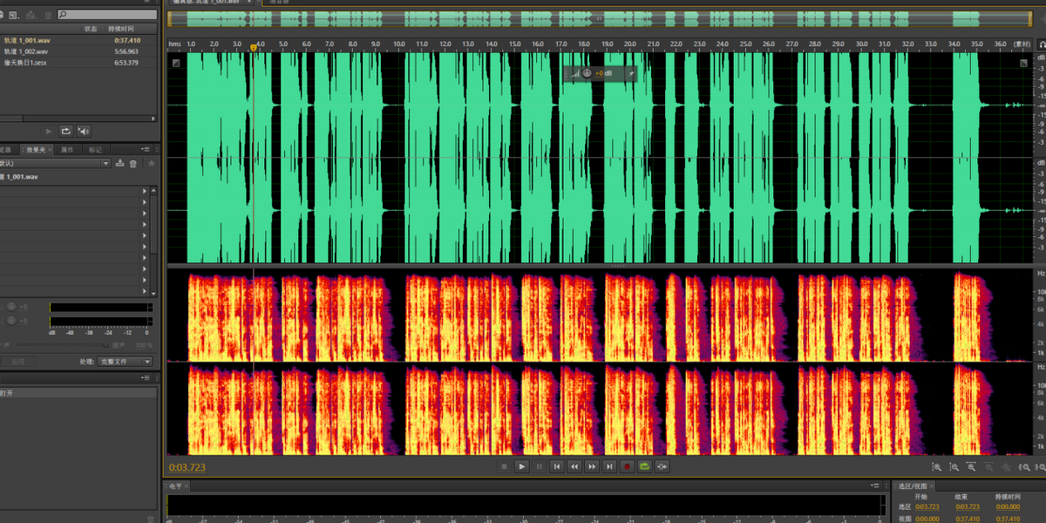
Task: Click Save Preset icon in Effects Rack
Action: [119, 163]
